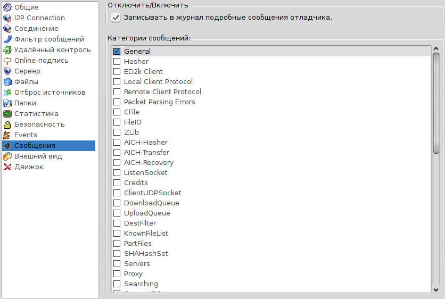Image resolution: width=445 pixels, height=299 pixels.
Task: Select Соединение in the sidebar
Action: (36, 28)
